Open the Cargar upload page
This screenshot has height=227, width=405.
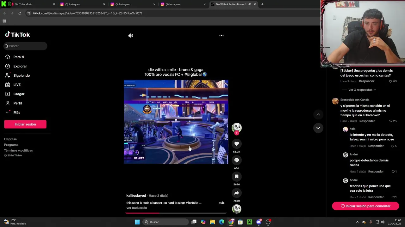pos(19,94)
